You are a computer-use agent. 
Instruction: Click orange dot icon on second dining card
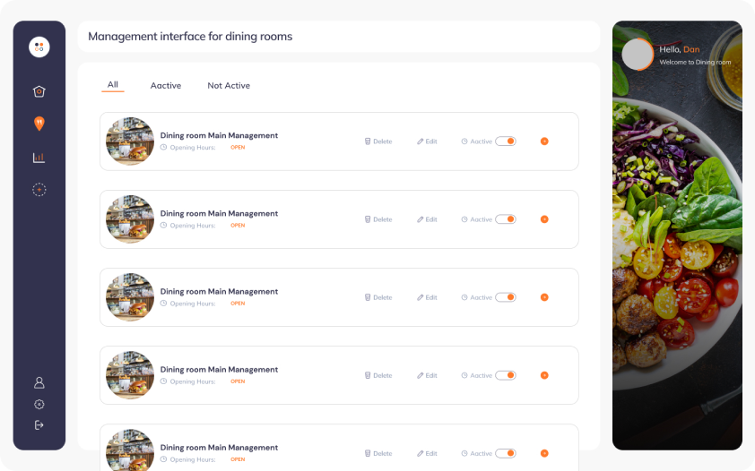544,219
